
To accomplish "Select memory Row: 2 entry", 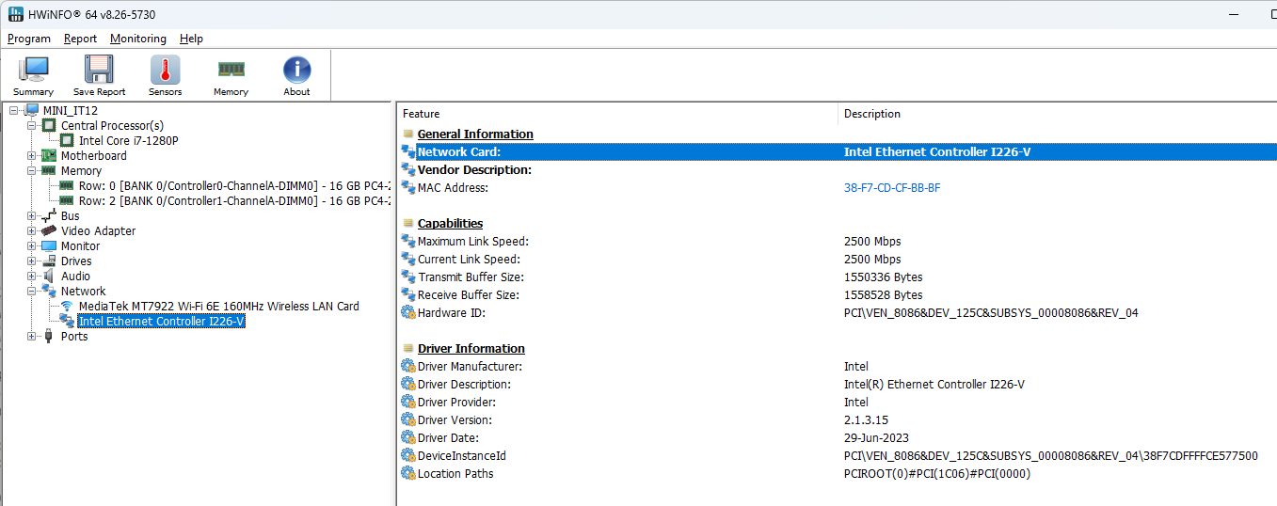I will pos(234,201).
